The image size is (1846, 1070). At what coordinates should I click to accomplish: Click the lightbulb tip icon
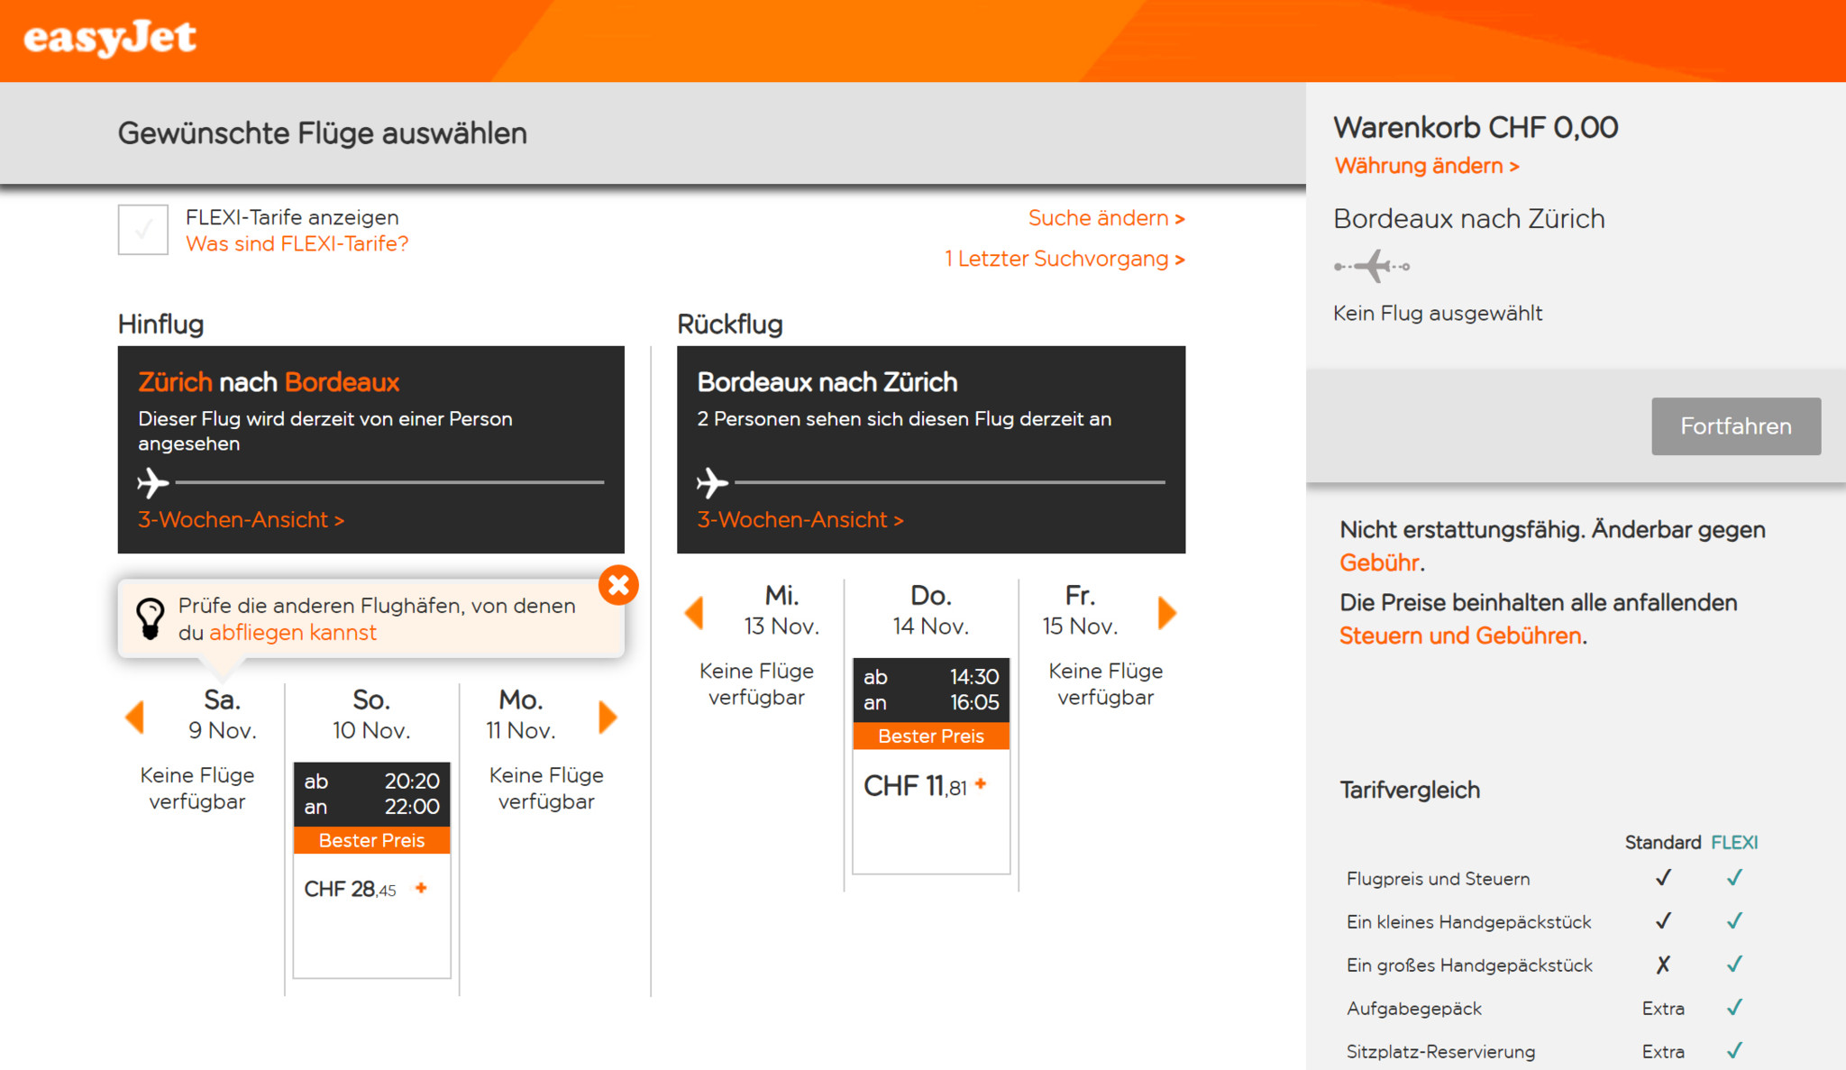[x=151, y=618]
